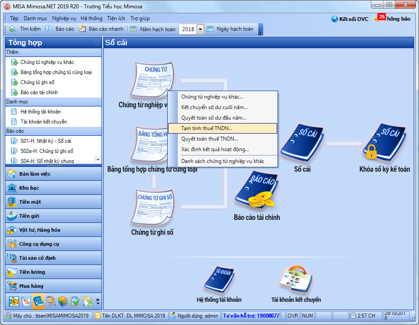
Task: Choose Danh sách chứng từ nghiệp vụ khác
Action: pyautogui.click(x=222, y=161)
